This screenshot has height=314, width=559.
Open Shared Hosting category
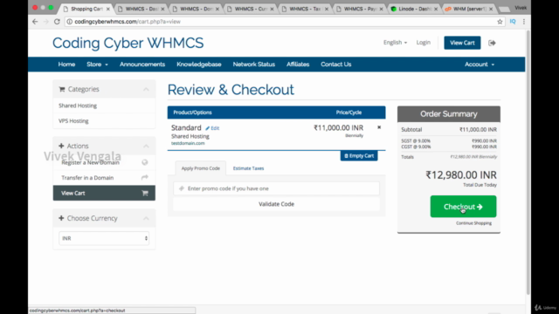(78, 106)
